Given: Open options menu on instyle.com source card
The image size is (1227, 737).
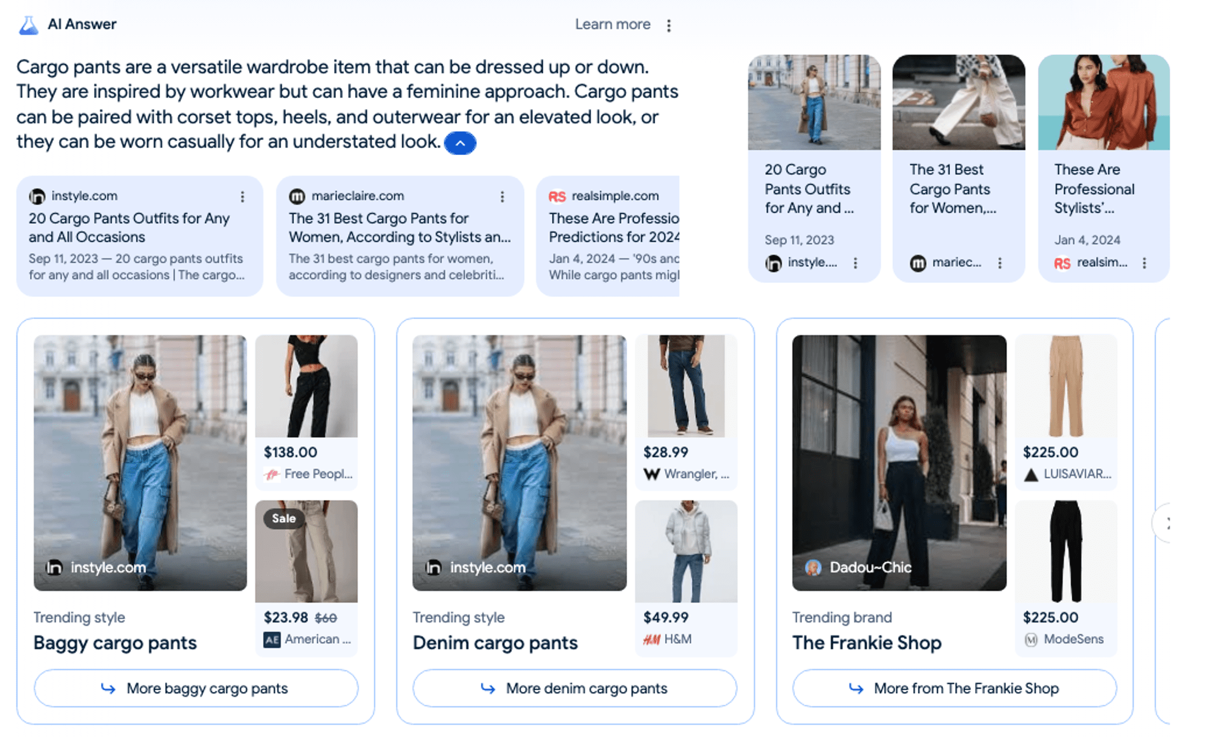Looking at the screenshot, I should click(x=243, y=197).
